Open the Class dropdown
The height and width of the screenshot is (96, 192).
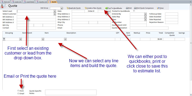[145, 19]
